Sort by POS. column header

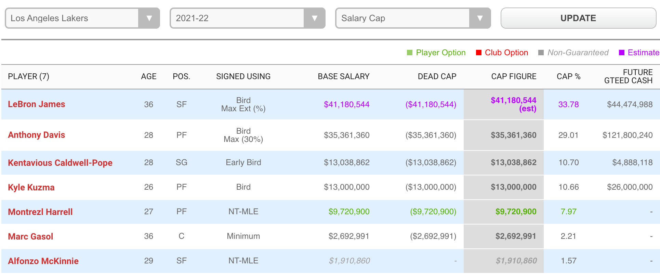[182, 76]
